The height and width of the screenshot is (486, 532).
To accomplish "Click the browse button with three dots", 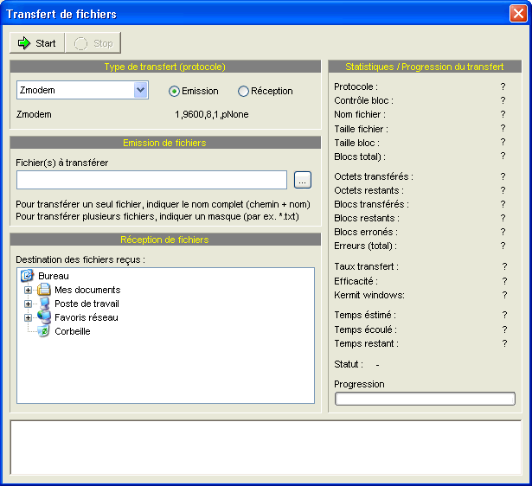I will coord(302,180).
